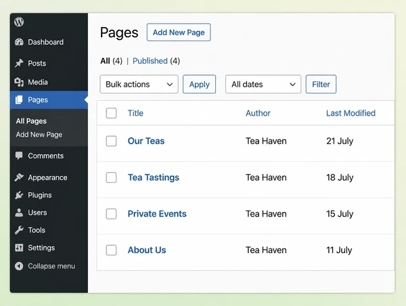Select Add New Page submenu item
406x306 pixels.
(x=39, y=135)
